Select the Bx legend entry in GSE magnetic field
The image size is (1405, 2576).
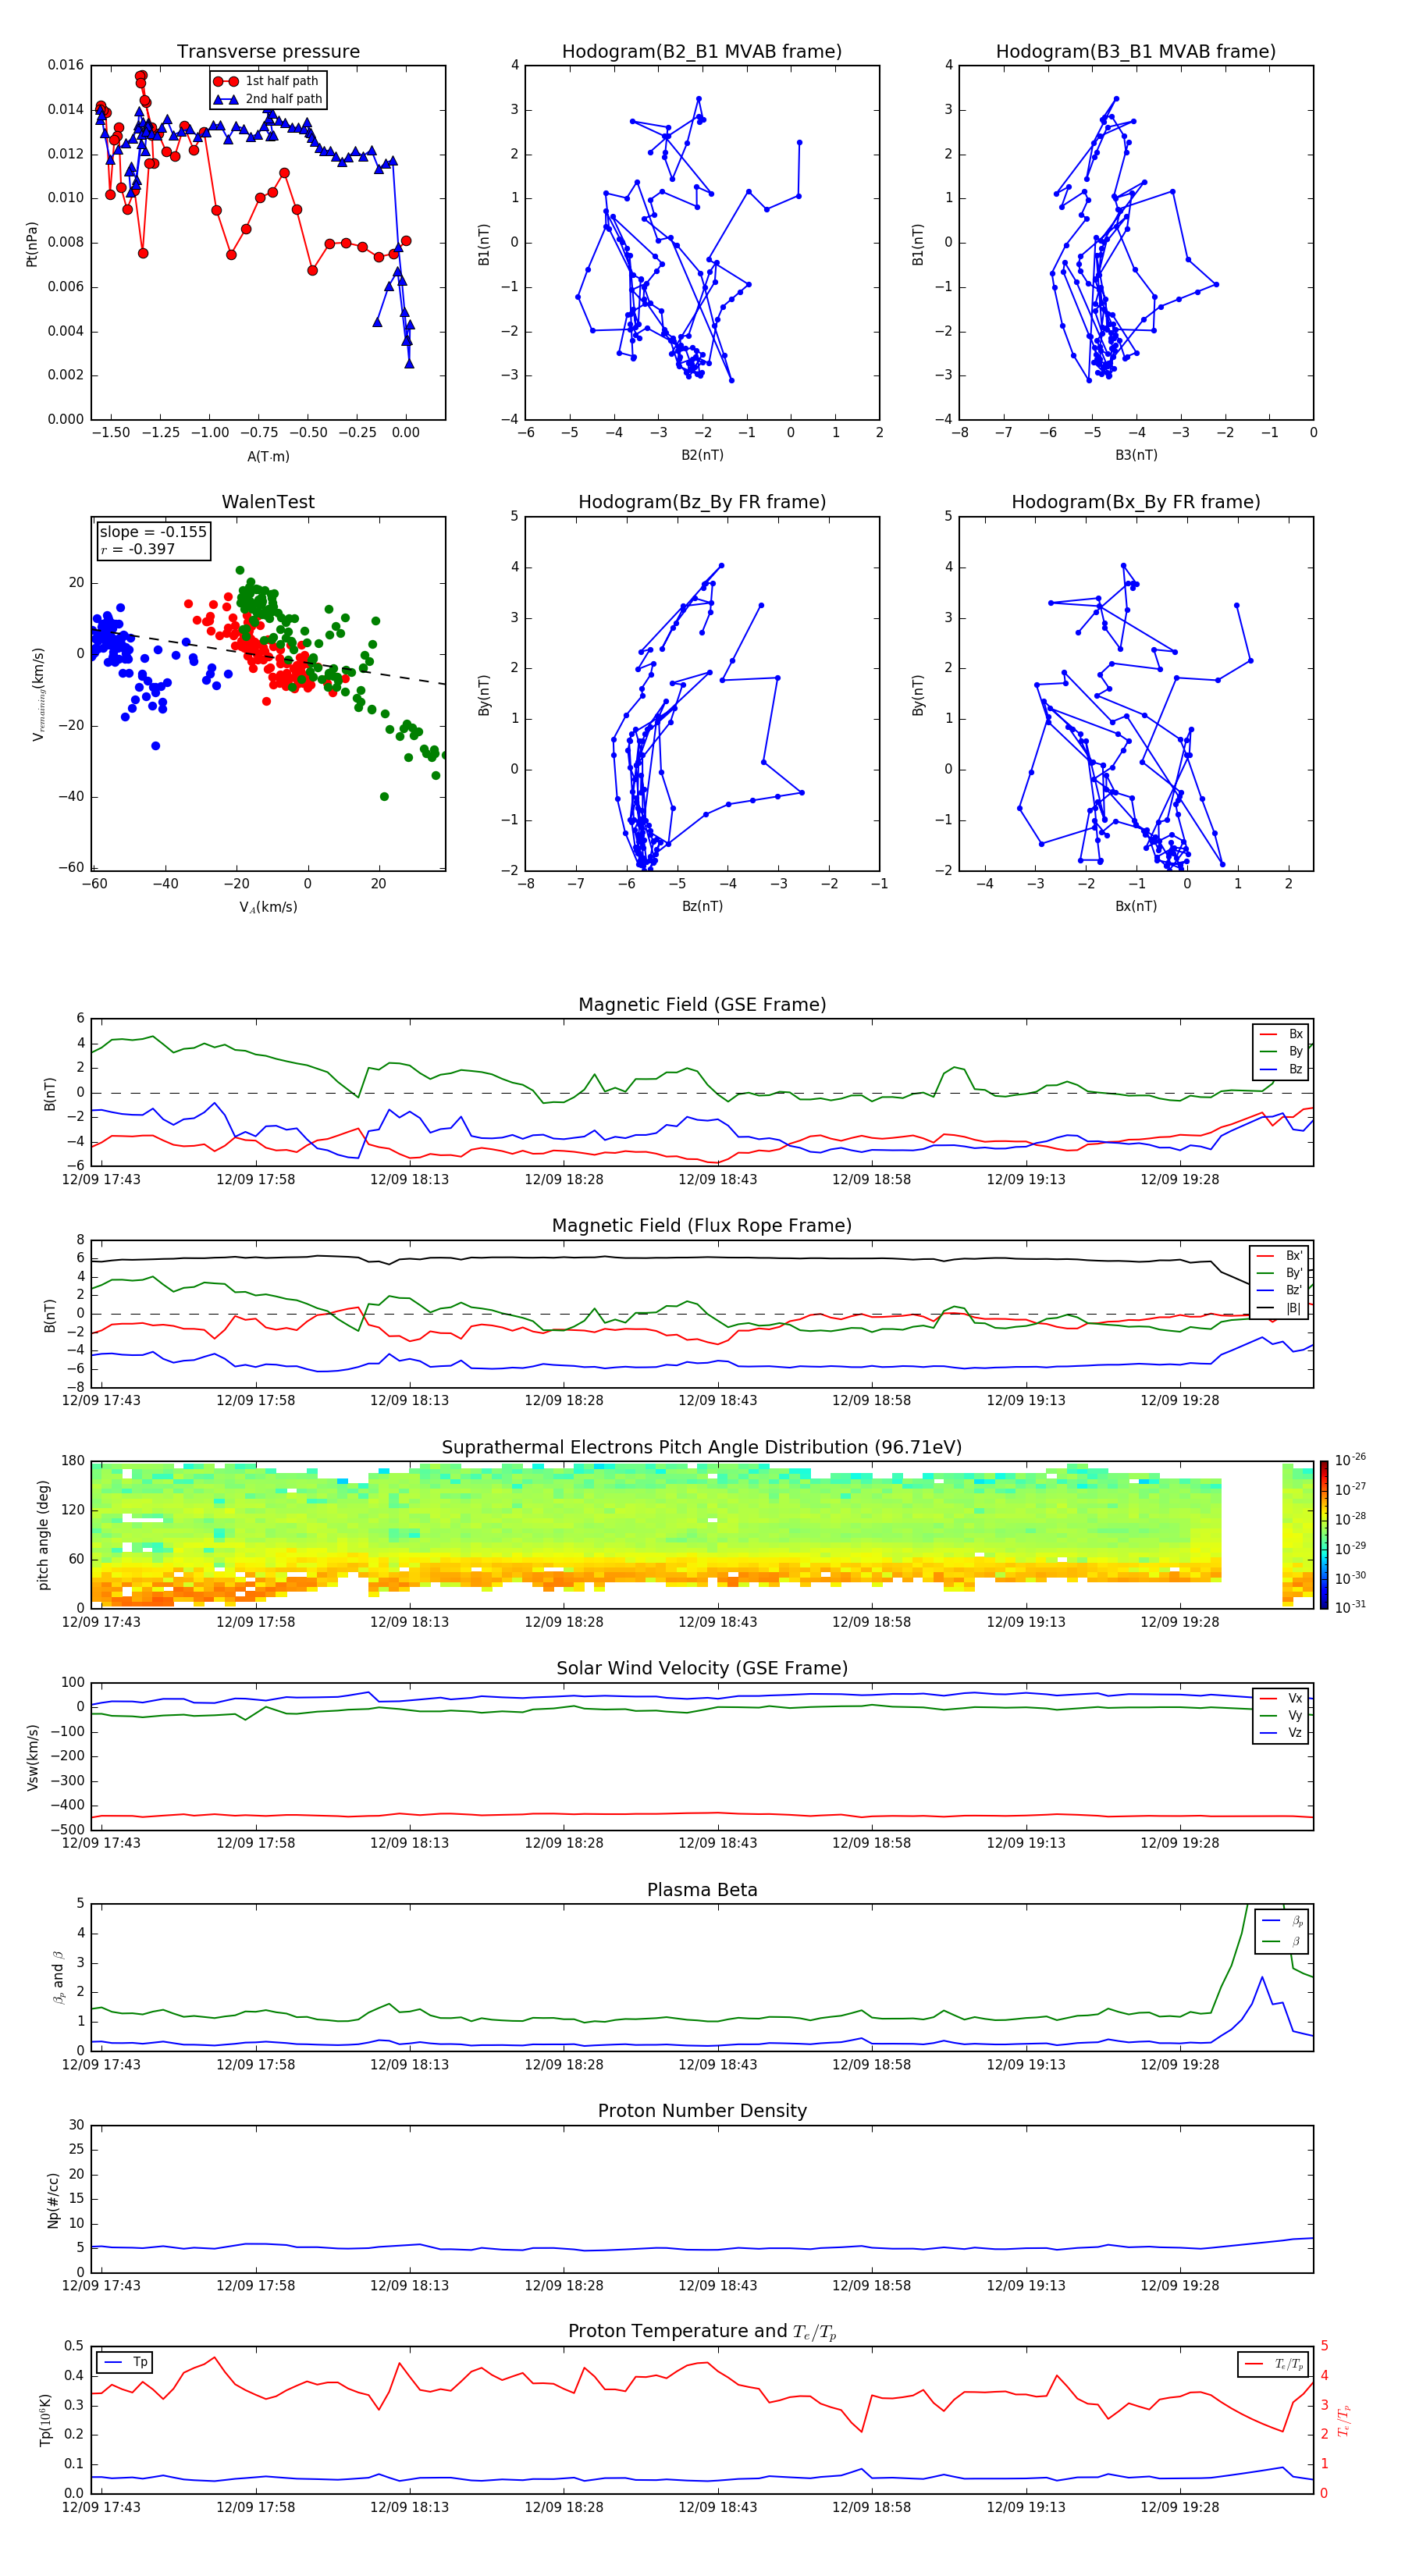point(1282,1035)
